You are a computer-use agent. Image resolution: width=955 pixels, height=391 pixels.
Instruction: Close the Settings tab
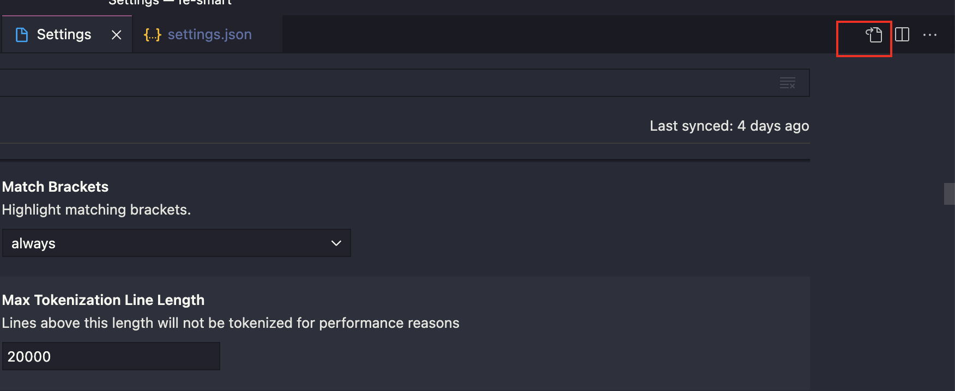pos(116,35)
